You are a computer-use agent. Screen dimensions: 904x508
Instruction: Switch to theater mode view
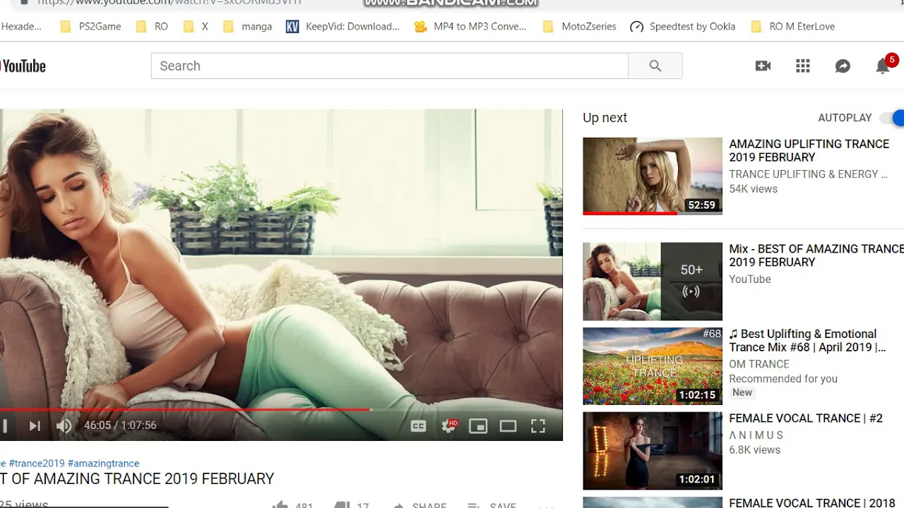[x=508, y=425]
